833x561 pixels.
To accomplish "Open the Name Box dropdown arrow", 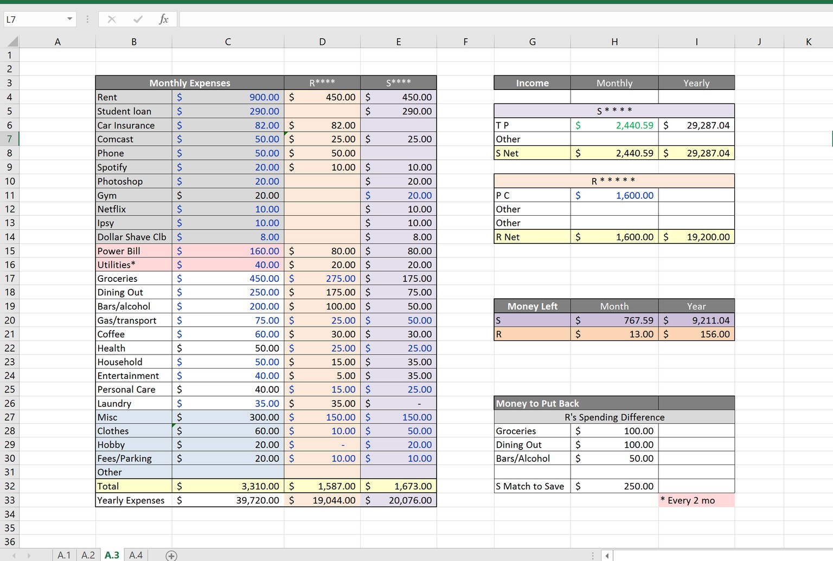I will click(70, 20).
